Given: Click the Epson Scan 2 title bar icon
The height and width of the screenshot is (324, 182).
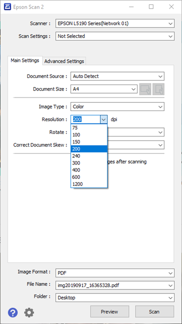Looking at the screenshot, I should (x=7, y=7).
